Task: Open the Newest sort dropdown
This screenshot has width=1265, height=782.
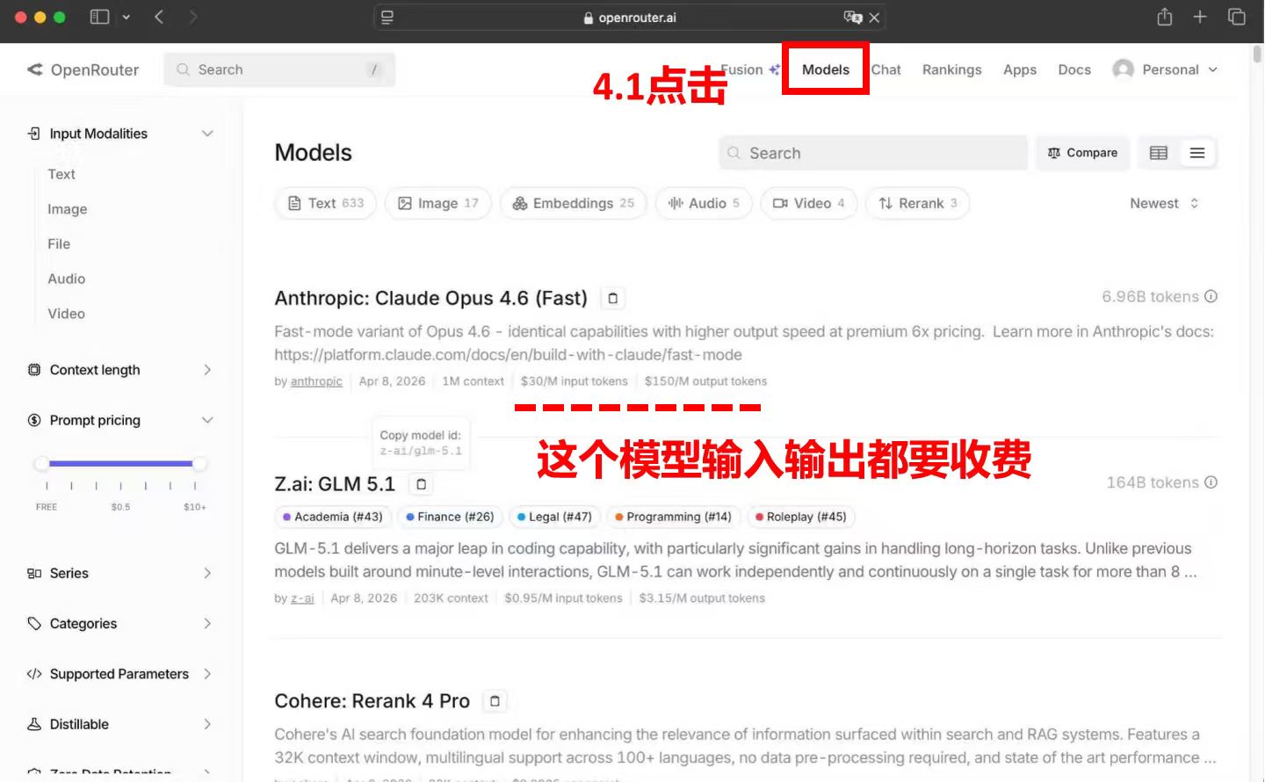Action: pos(1164,203)
